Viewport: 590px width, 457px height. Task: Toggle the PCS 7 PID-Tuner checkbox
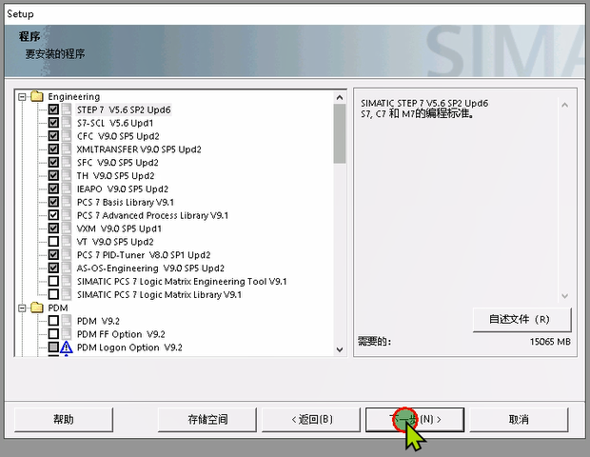(53, 254)
